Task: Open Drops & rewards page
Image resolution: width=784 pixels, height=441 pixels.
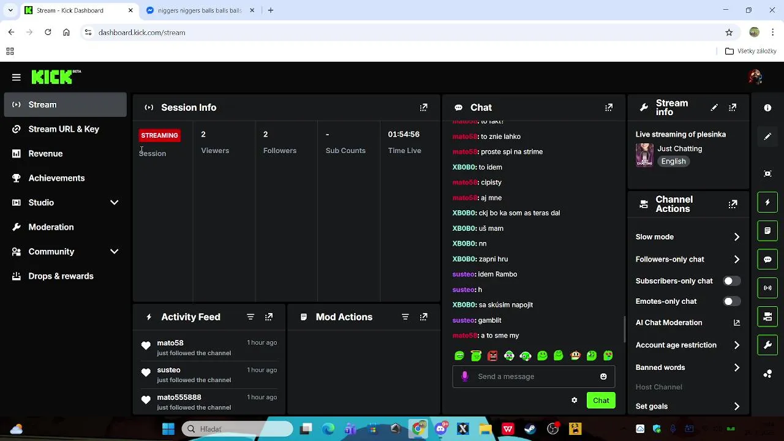Action: tap(65, 276)
